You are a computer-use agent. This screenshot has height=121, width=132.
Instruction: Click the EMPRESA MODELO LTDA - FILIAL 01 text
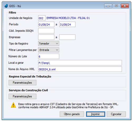click(68, 18)
